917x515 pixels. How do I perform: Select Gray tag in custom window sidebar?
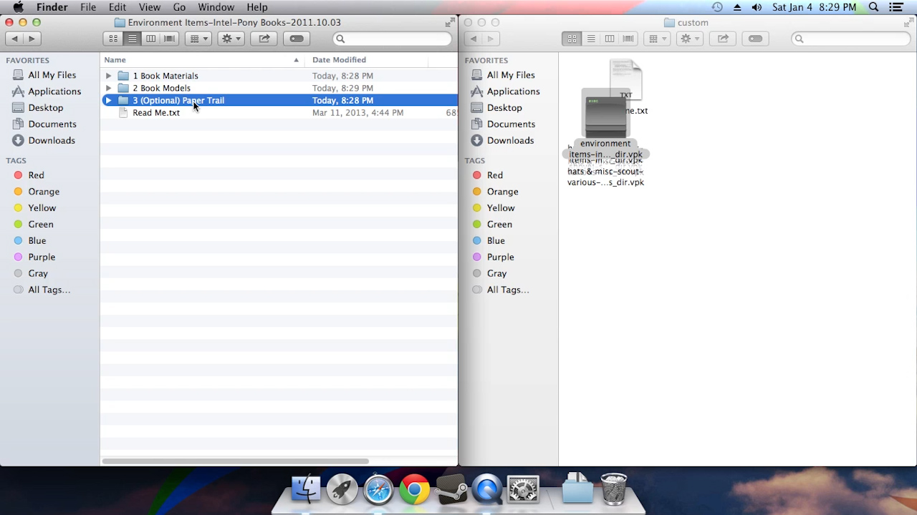496,274
